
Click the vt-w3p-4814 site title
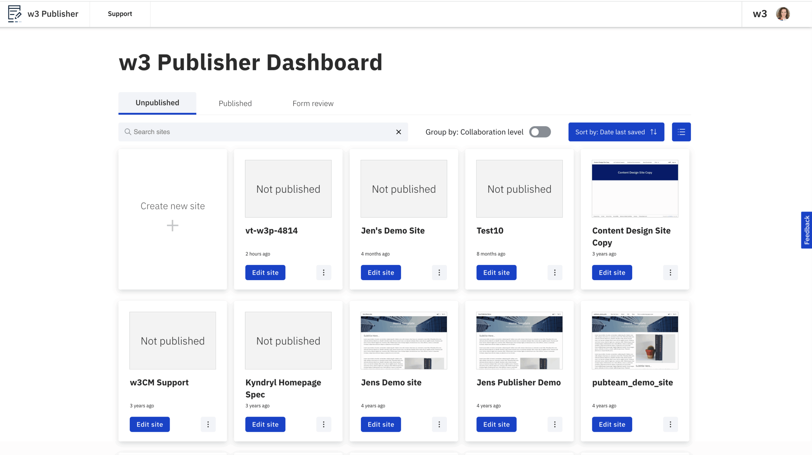click(272, 231)
